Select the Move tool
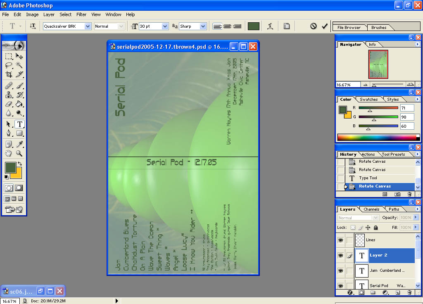The width and height of the screenshot is (423, 304). point(19,56)
